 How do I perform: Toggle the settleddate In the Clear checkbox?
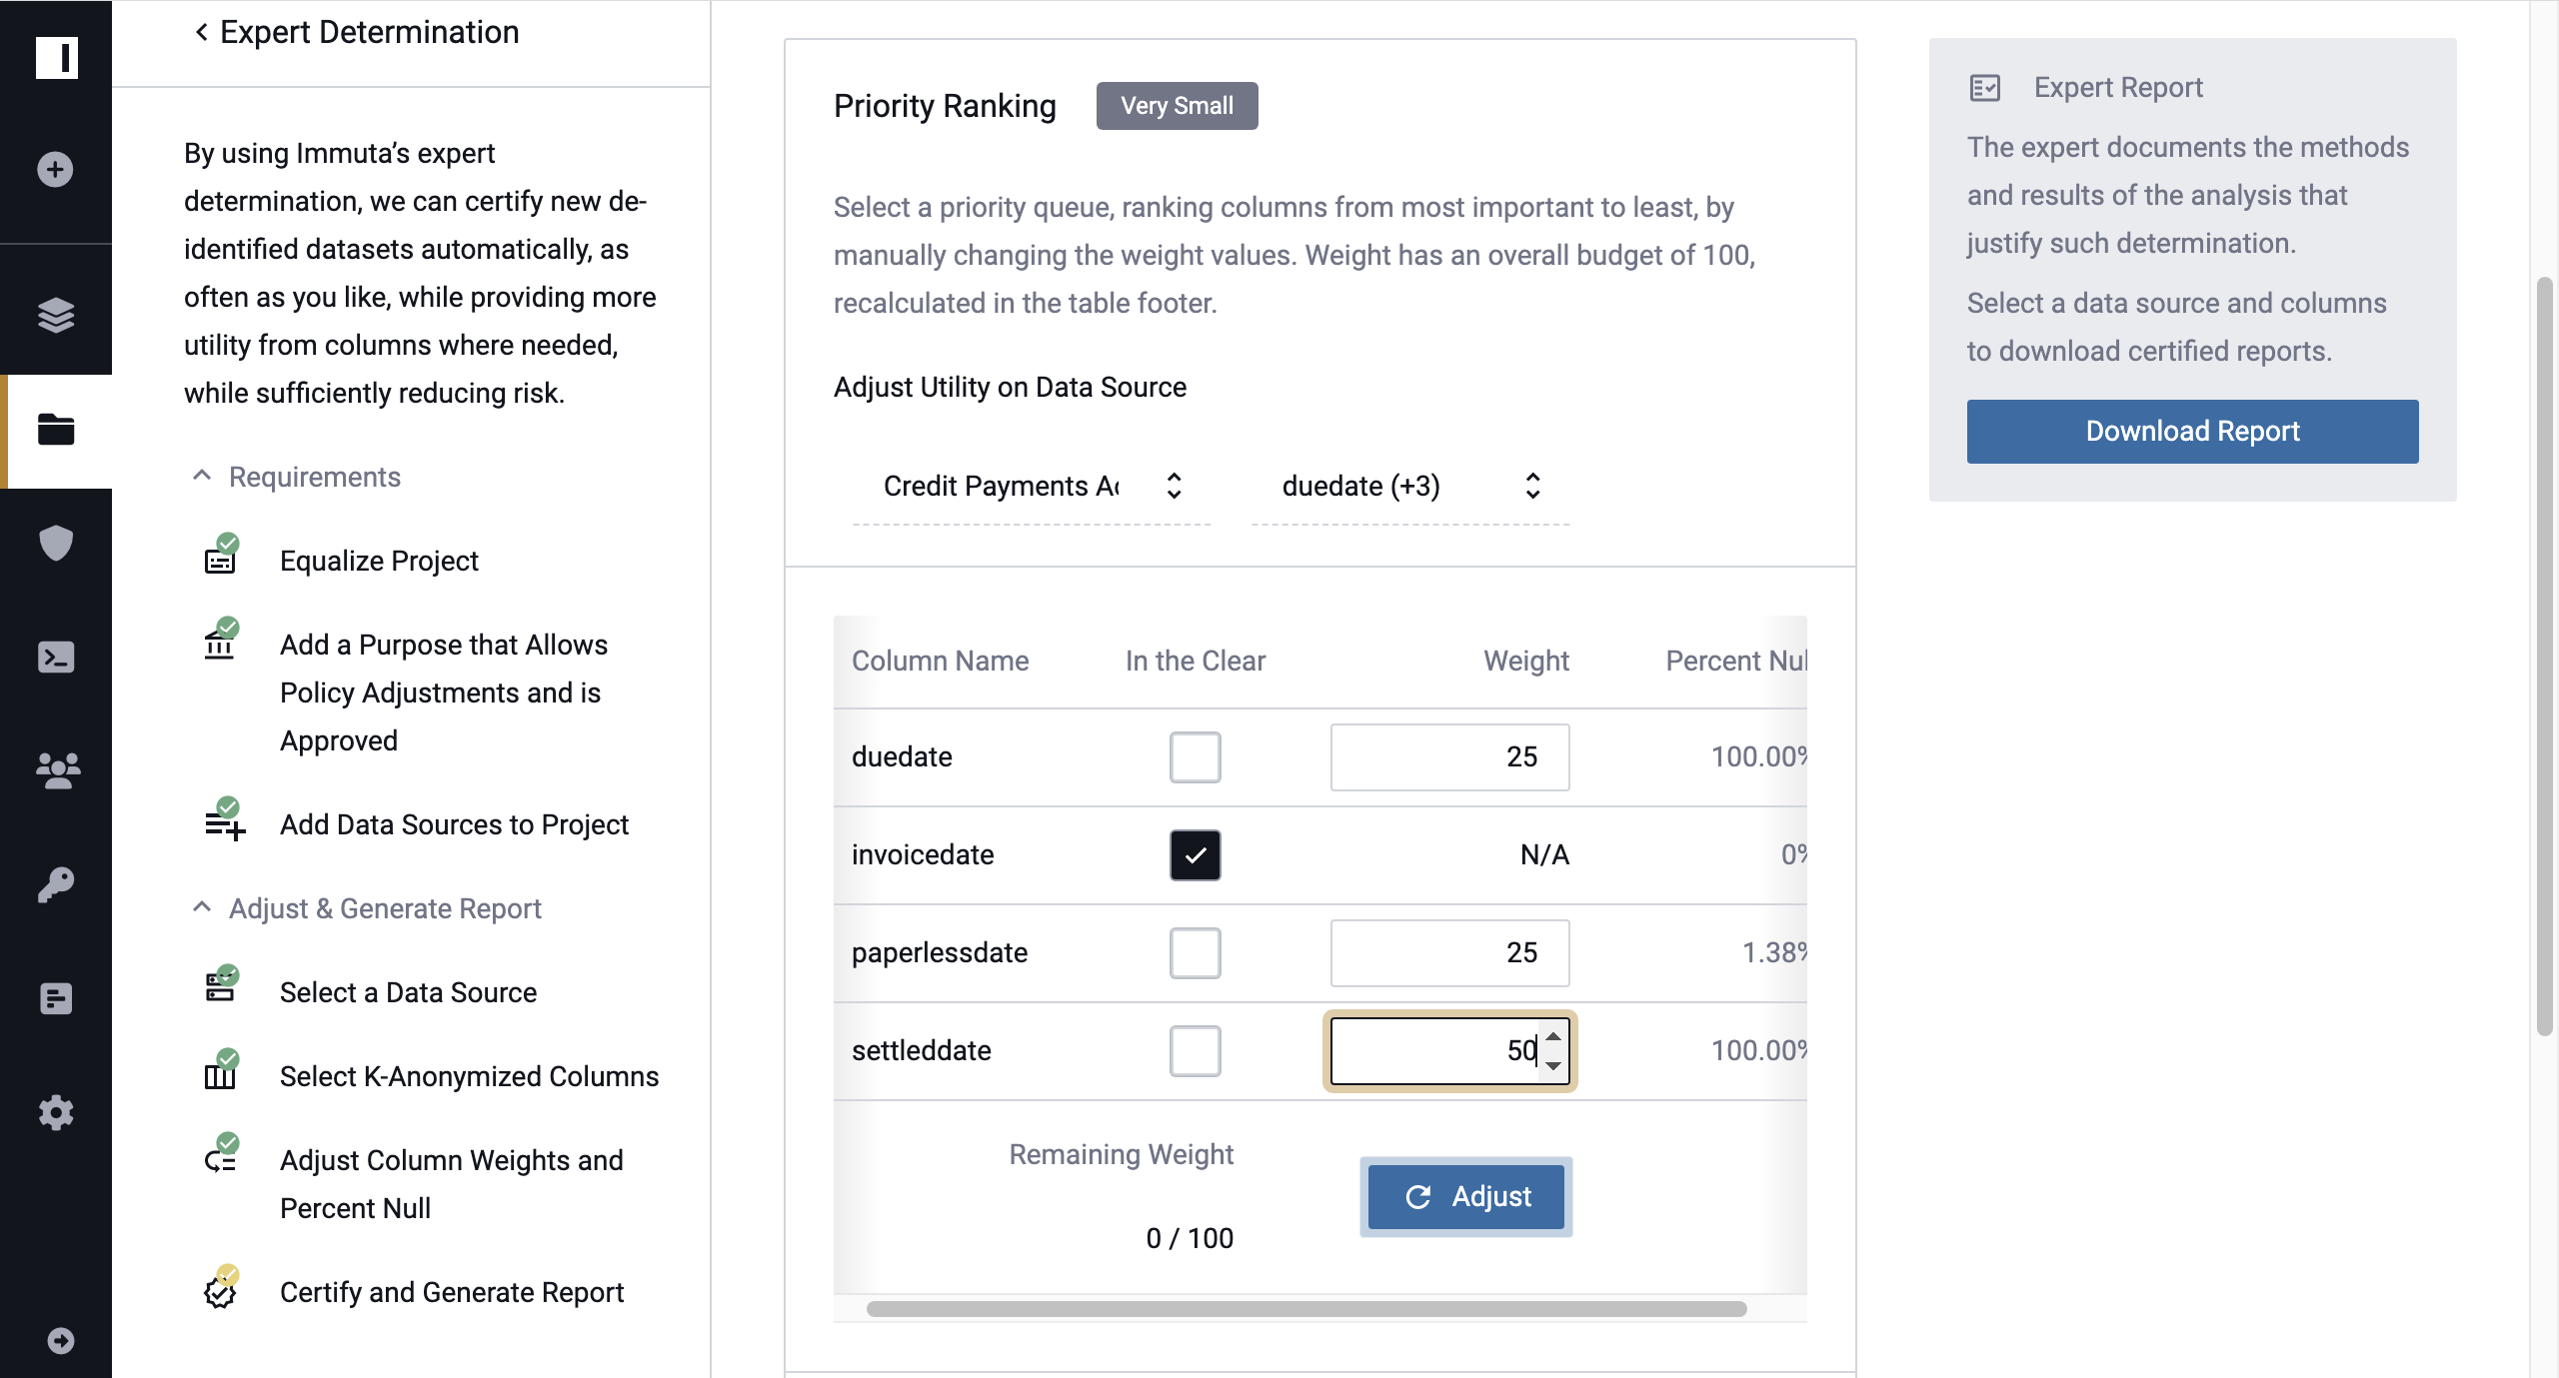tap(1195, 1050)
